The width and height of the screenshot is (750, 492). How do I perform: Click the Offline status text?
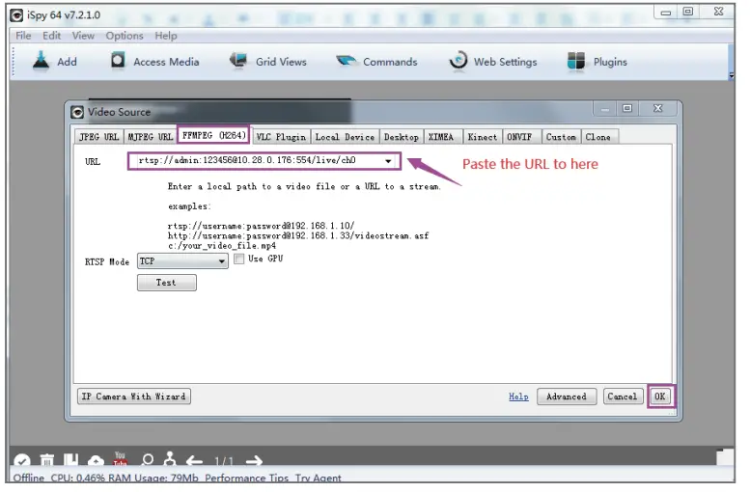[28, 478]
